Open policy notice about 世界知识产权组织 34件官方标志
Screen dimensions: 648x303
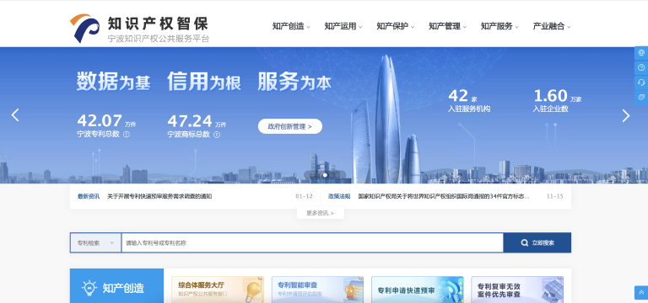444,196
